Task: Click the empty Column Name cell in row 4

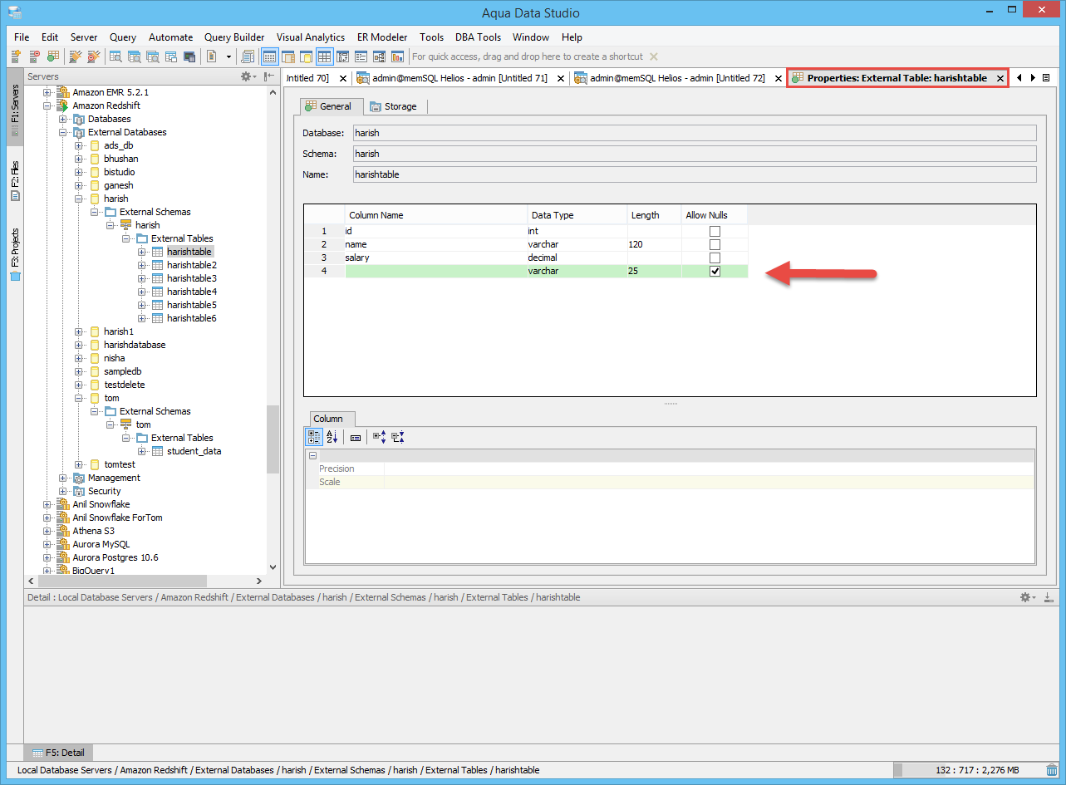Action: [x=435, y=271]
